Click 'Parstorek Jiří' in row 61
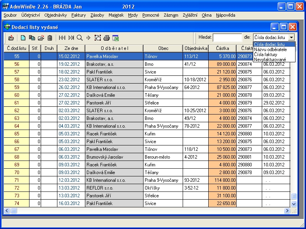 click(114, 103)
